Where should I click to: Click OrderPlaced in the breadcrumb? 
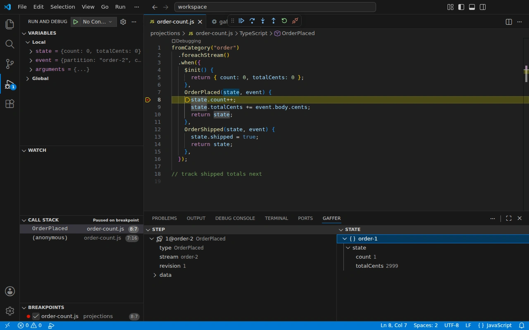click(x=298, y=33)
